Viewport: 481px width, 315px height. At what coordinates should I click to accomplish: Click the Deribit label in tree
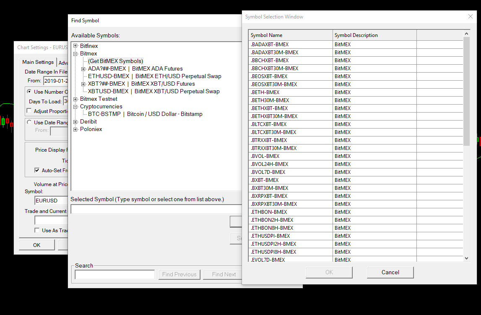tap(88, 122)
